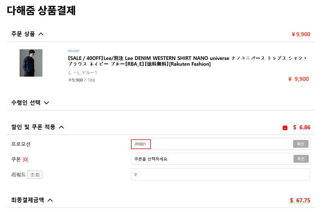Screen dimensions: 324x212
Task: Click the 주문 상품 section title
Action: click(x=23, y=34)
